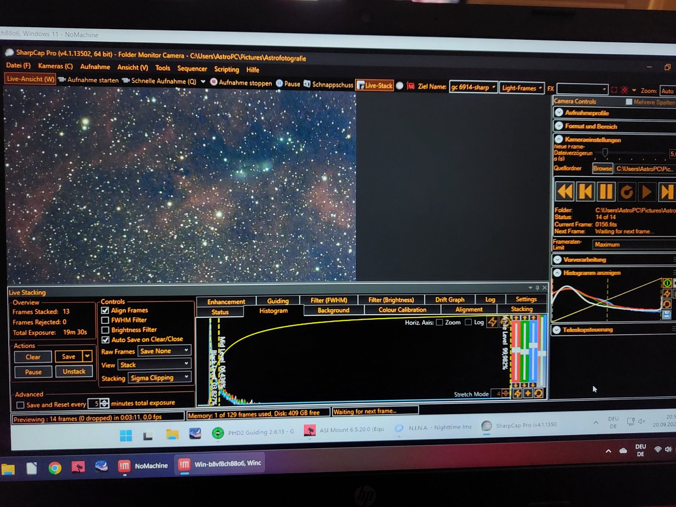This screenshot has height=507, width=676.
Task: Open ASI Mount from the taskbar
Action: tap(344, 430)
